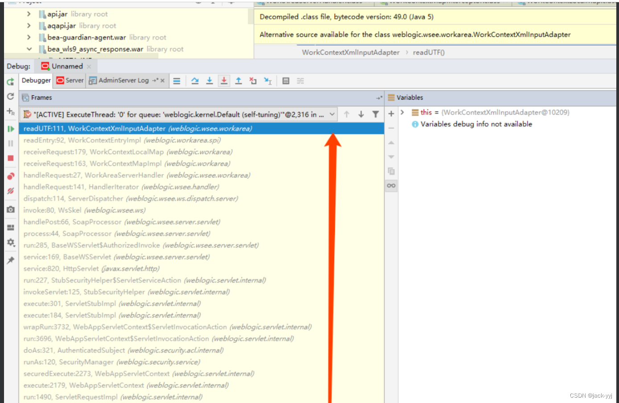Click the Restore Layout icon
Viewport: 619px width, 403px height.
click(x=11, y=228)
